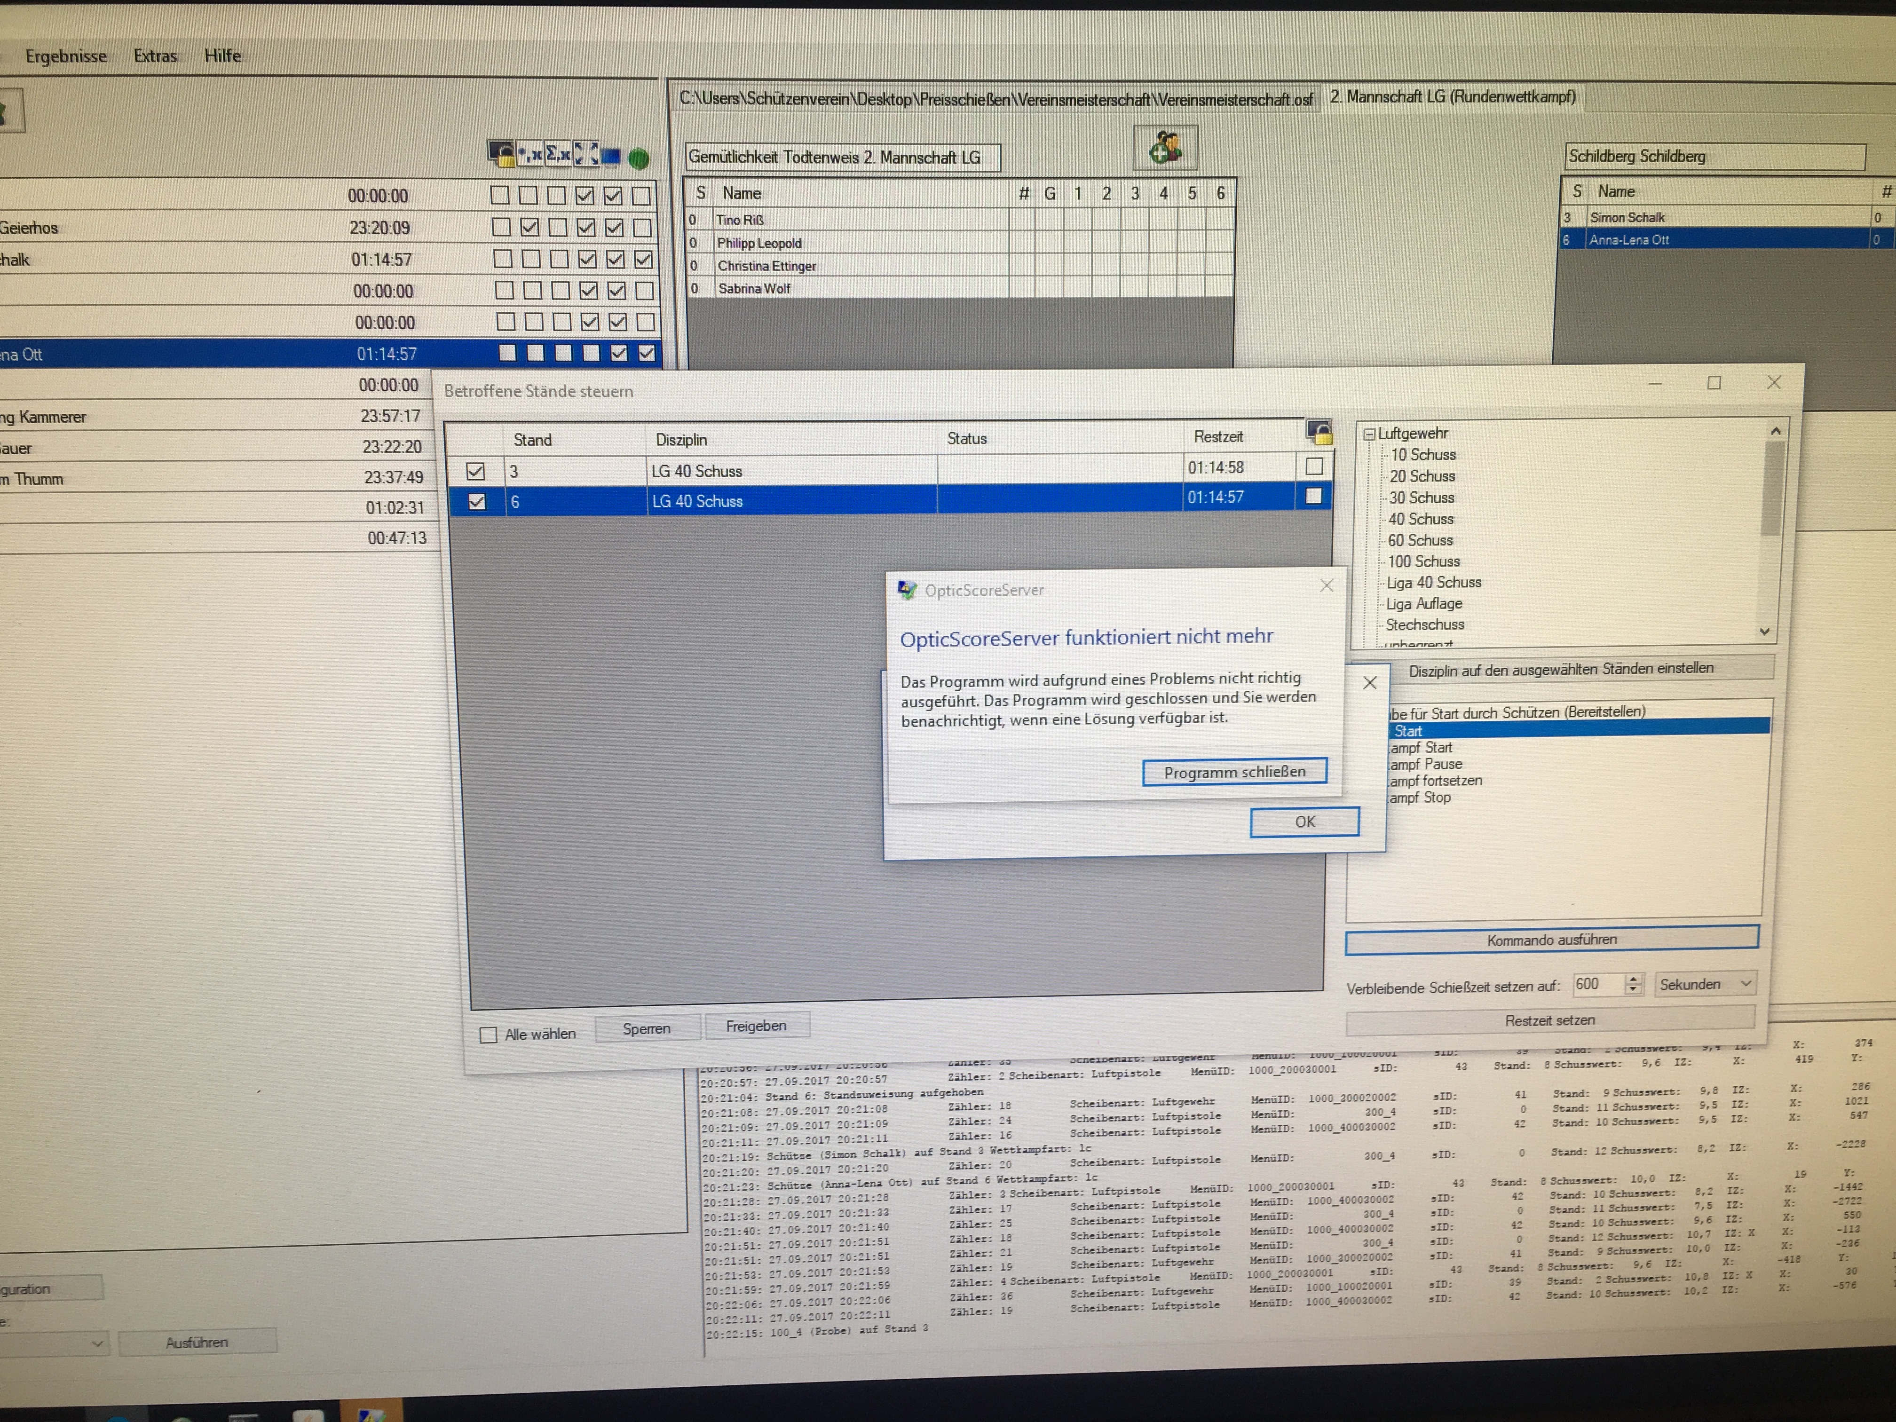Image resolution: width=1896 pixels, height=1422 pixels.
Task: Click the sum 'Σ,x' toolbar icon
Action: coord(558,154)
